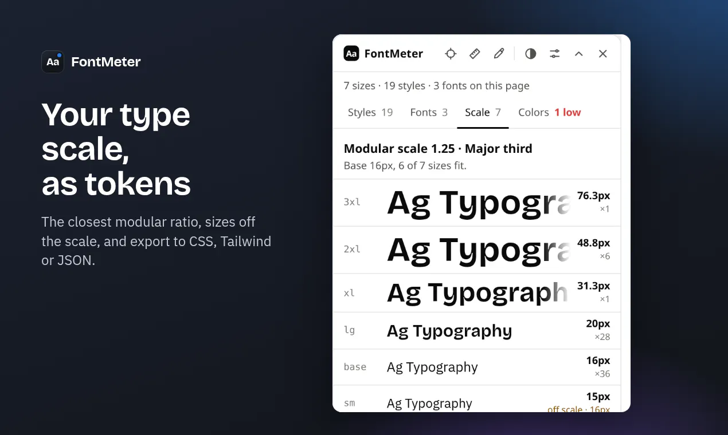
Task: Click the ×36 usage count
Action: click(602, 374)
